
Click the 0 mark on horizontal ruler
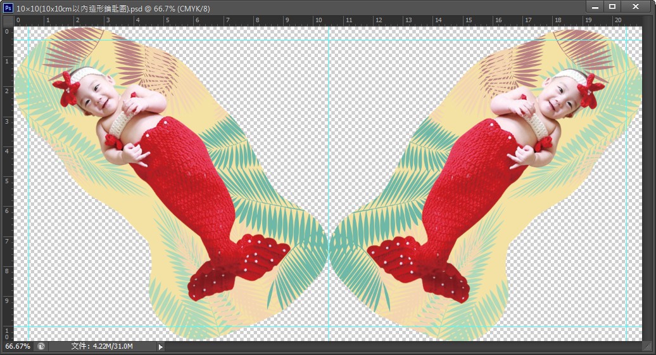(18, 20)
